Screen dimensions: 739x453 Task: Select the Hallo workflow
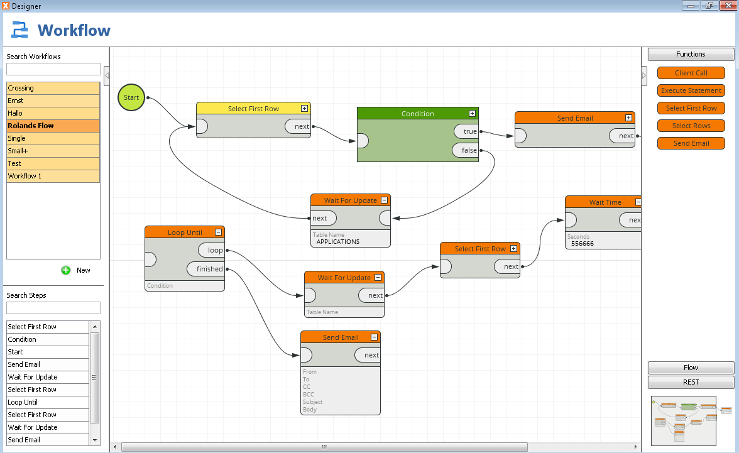53,113
